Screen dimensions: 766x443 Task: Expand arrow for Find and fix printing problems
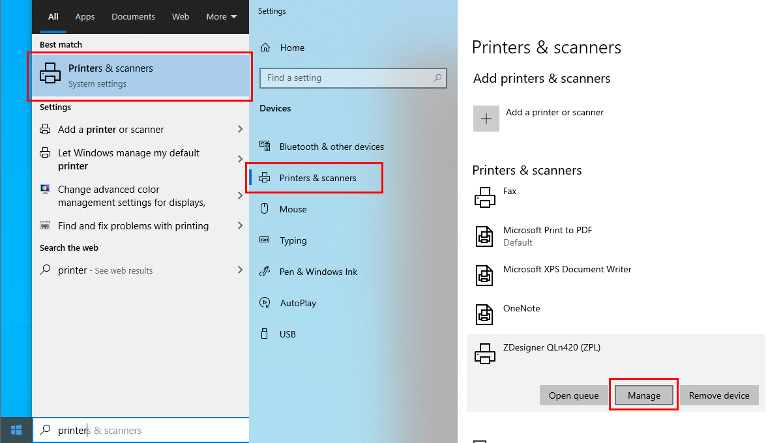[240, 226]
